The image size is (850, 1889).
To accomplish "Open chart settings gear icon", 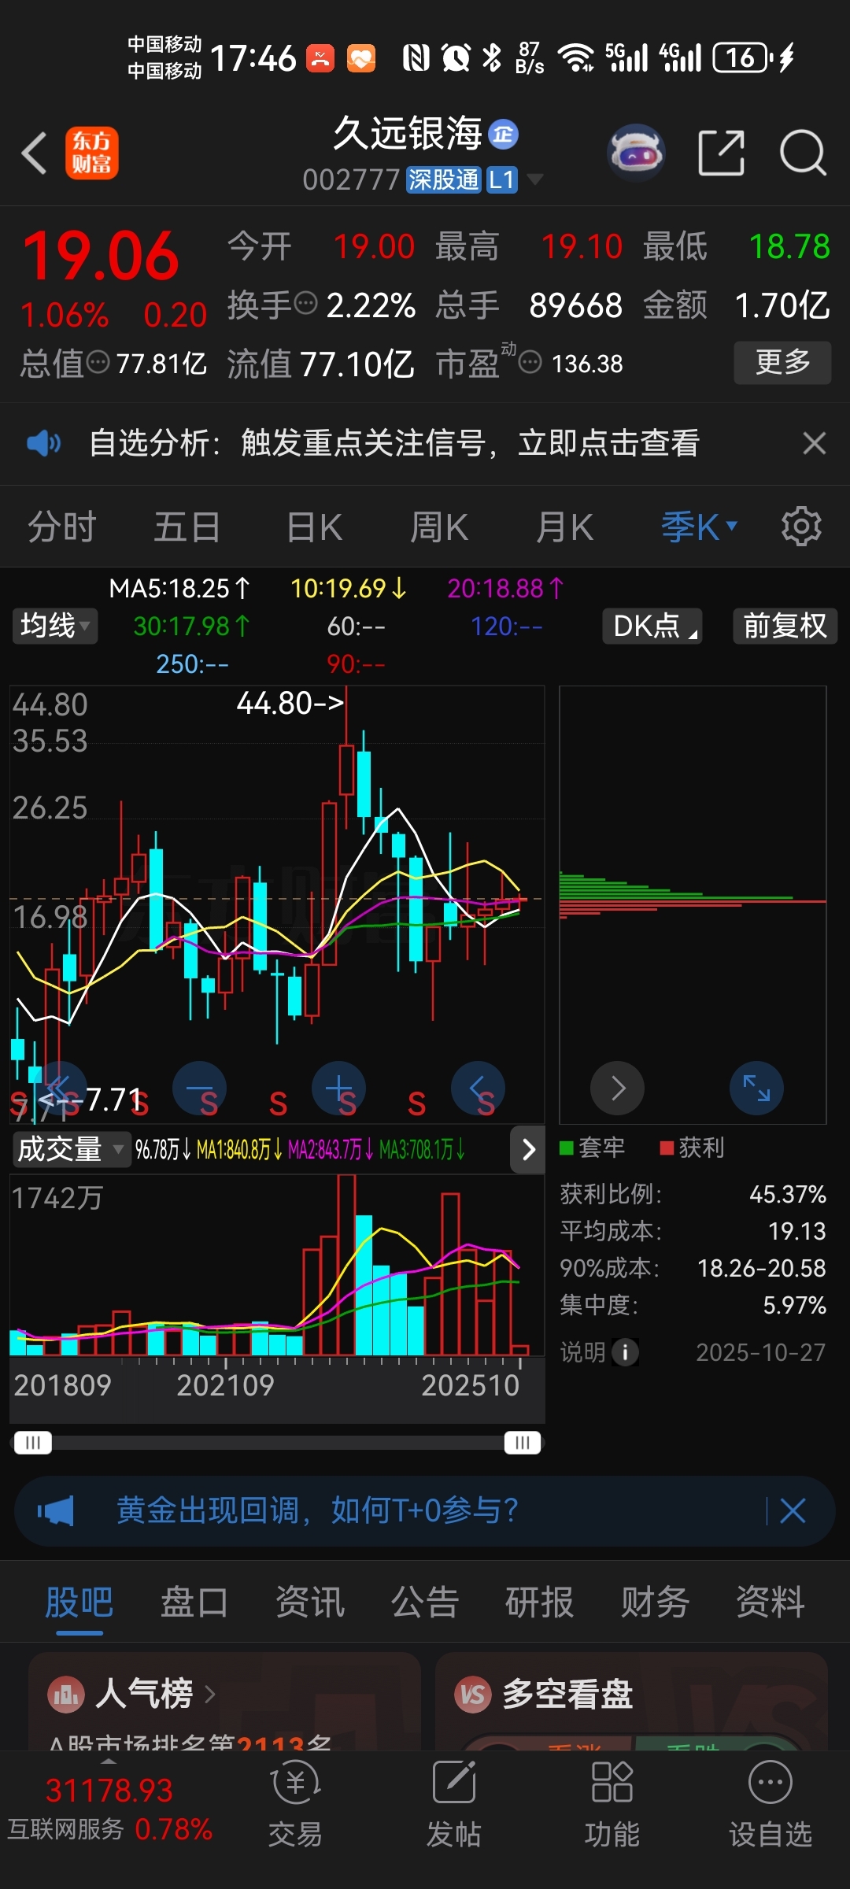I will click(x=801, y=527).
